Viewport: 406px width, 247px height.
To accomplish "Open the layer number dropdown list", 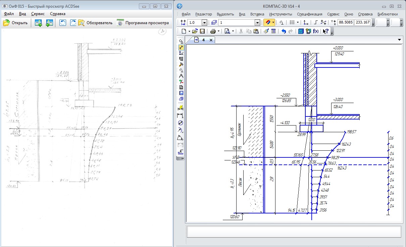I will pos(257,22).
